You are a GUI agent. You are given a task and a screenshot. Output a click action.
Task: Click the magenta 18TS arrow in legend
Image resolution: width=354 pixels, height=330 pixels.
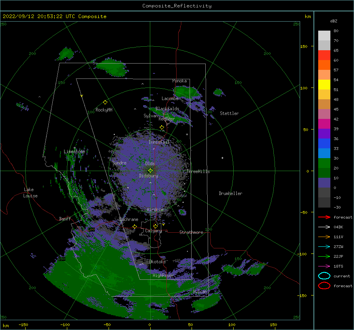(x=324, y=266)
